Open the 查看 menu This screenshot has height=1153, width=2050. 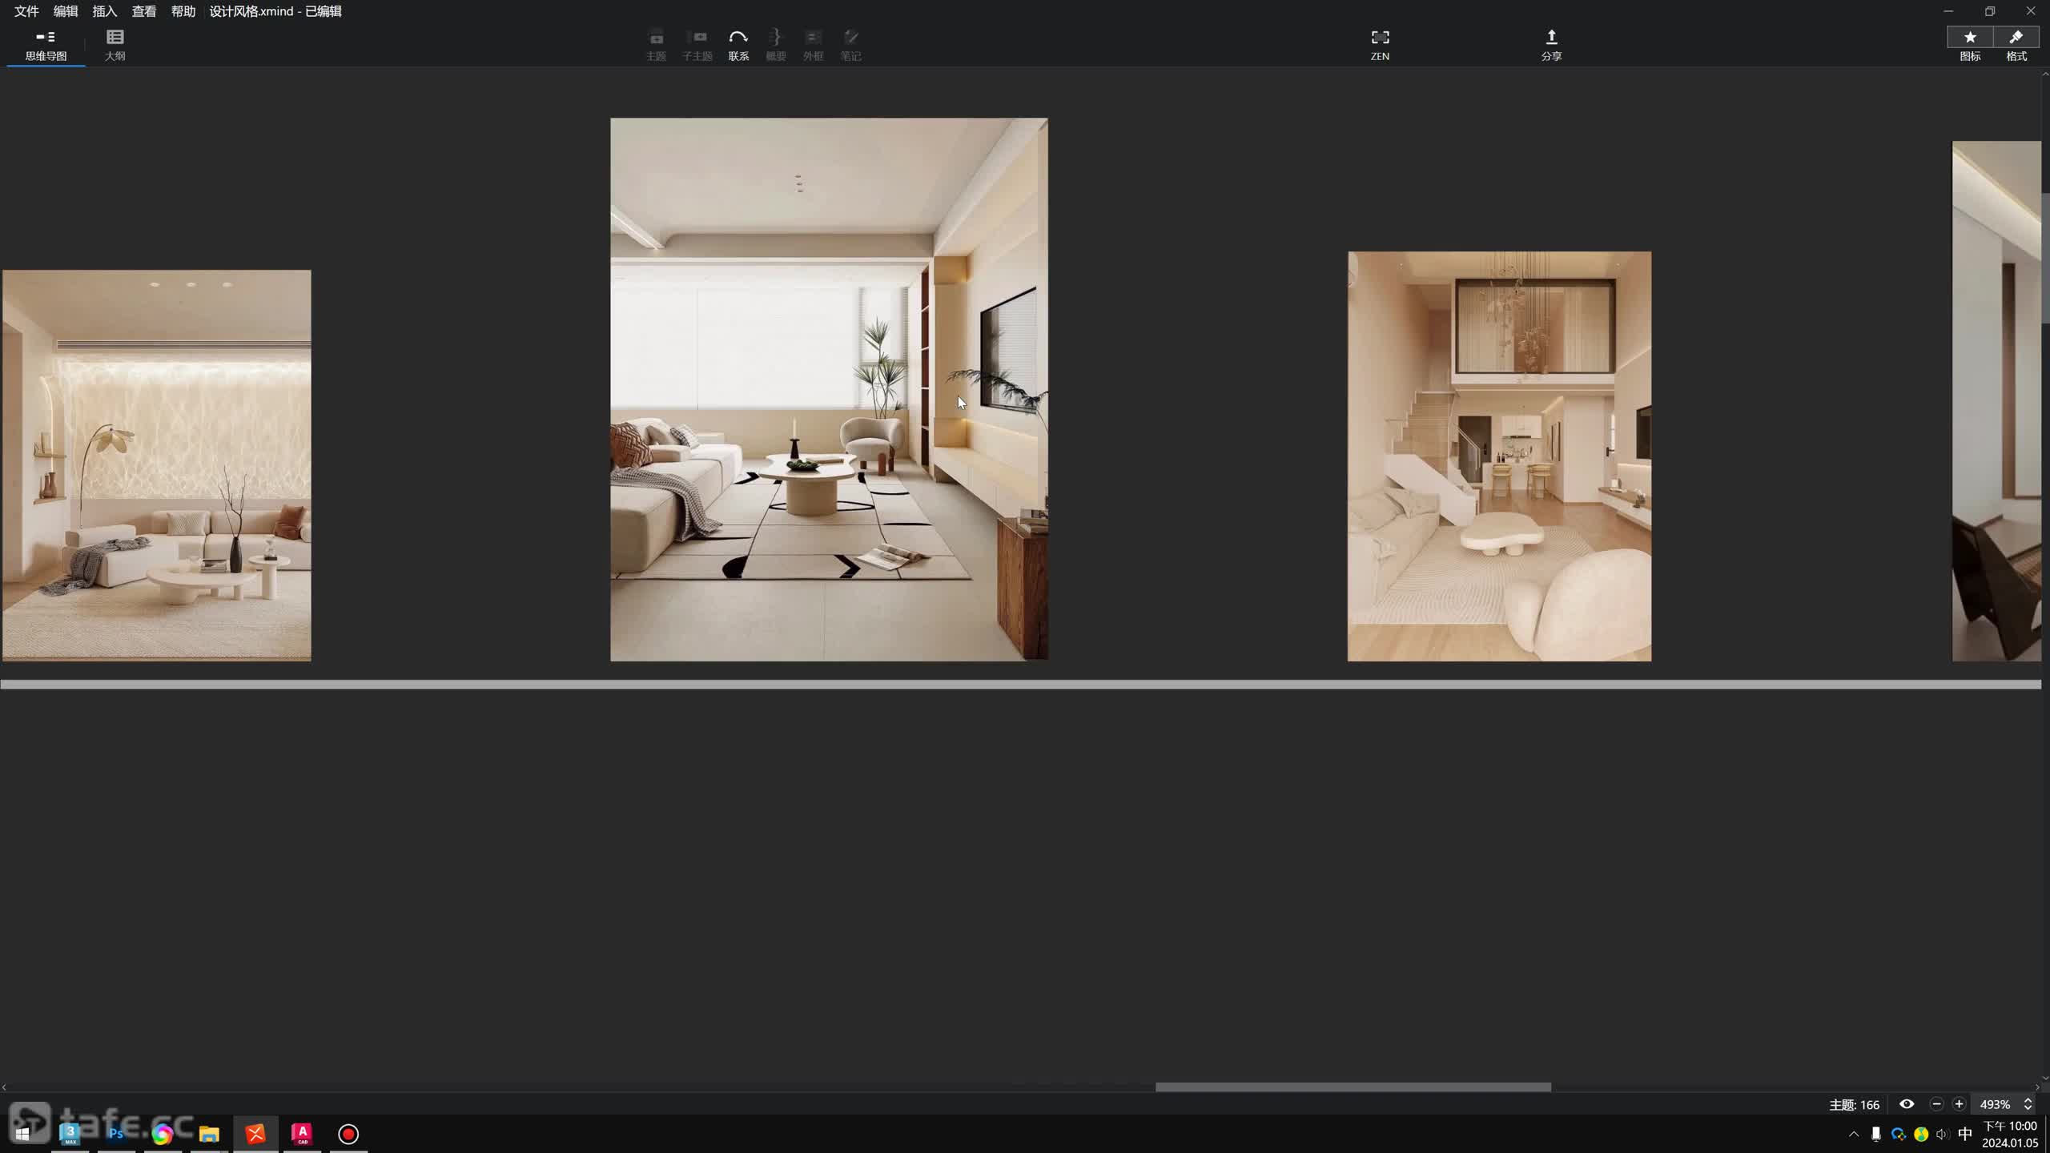144,11
